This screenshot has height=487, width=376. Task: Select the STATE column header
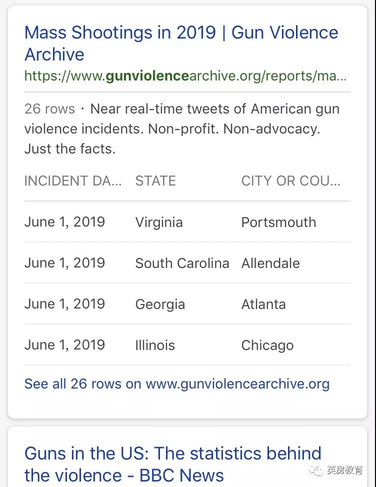155,181
